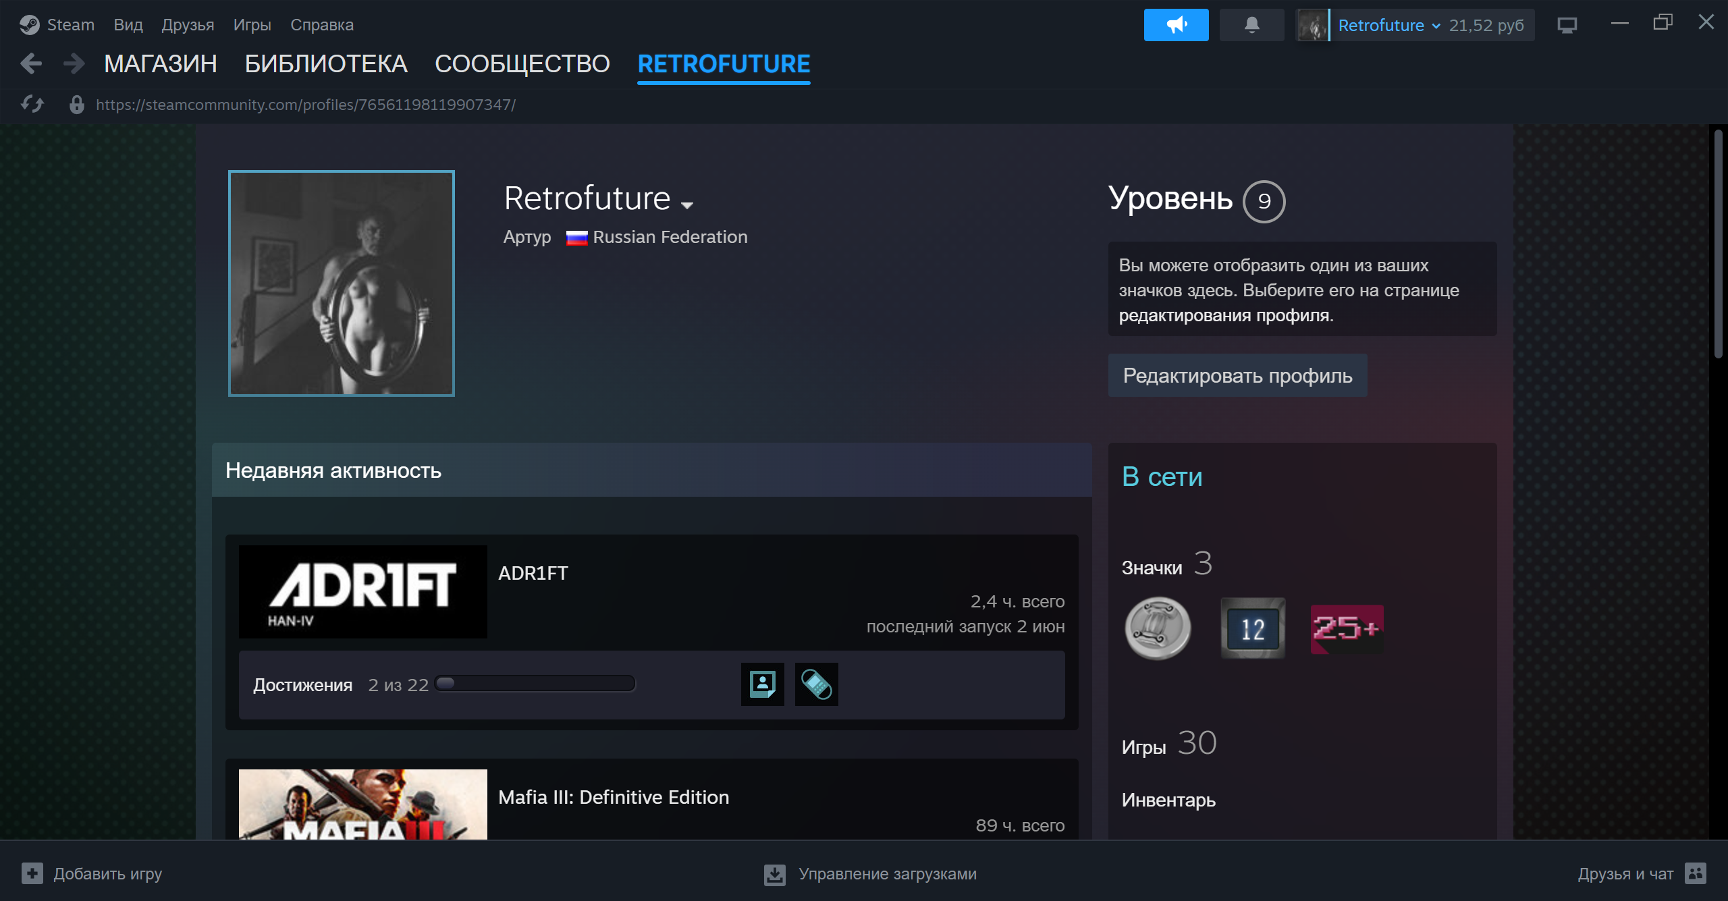Image resolution: width=1728 pixels, height=901 pixels.
Task: Click the wallet balance 21,52 руб
Action: (1486, 26)
